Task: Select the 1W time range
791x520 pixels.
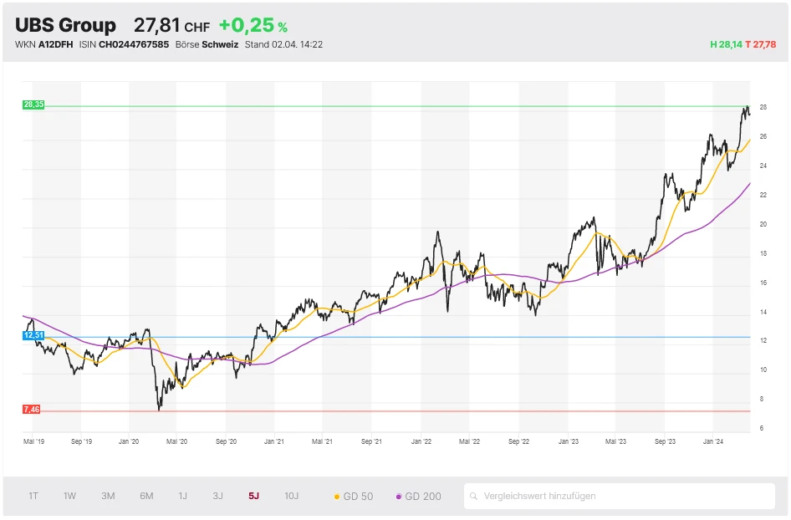Action: (70, 496)
